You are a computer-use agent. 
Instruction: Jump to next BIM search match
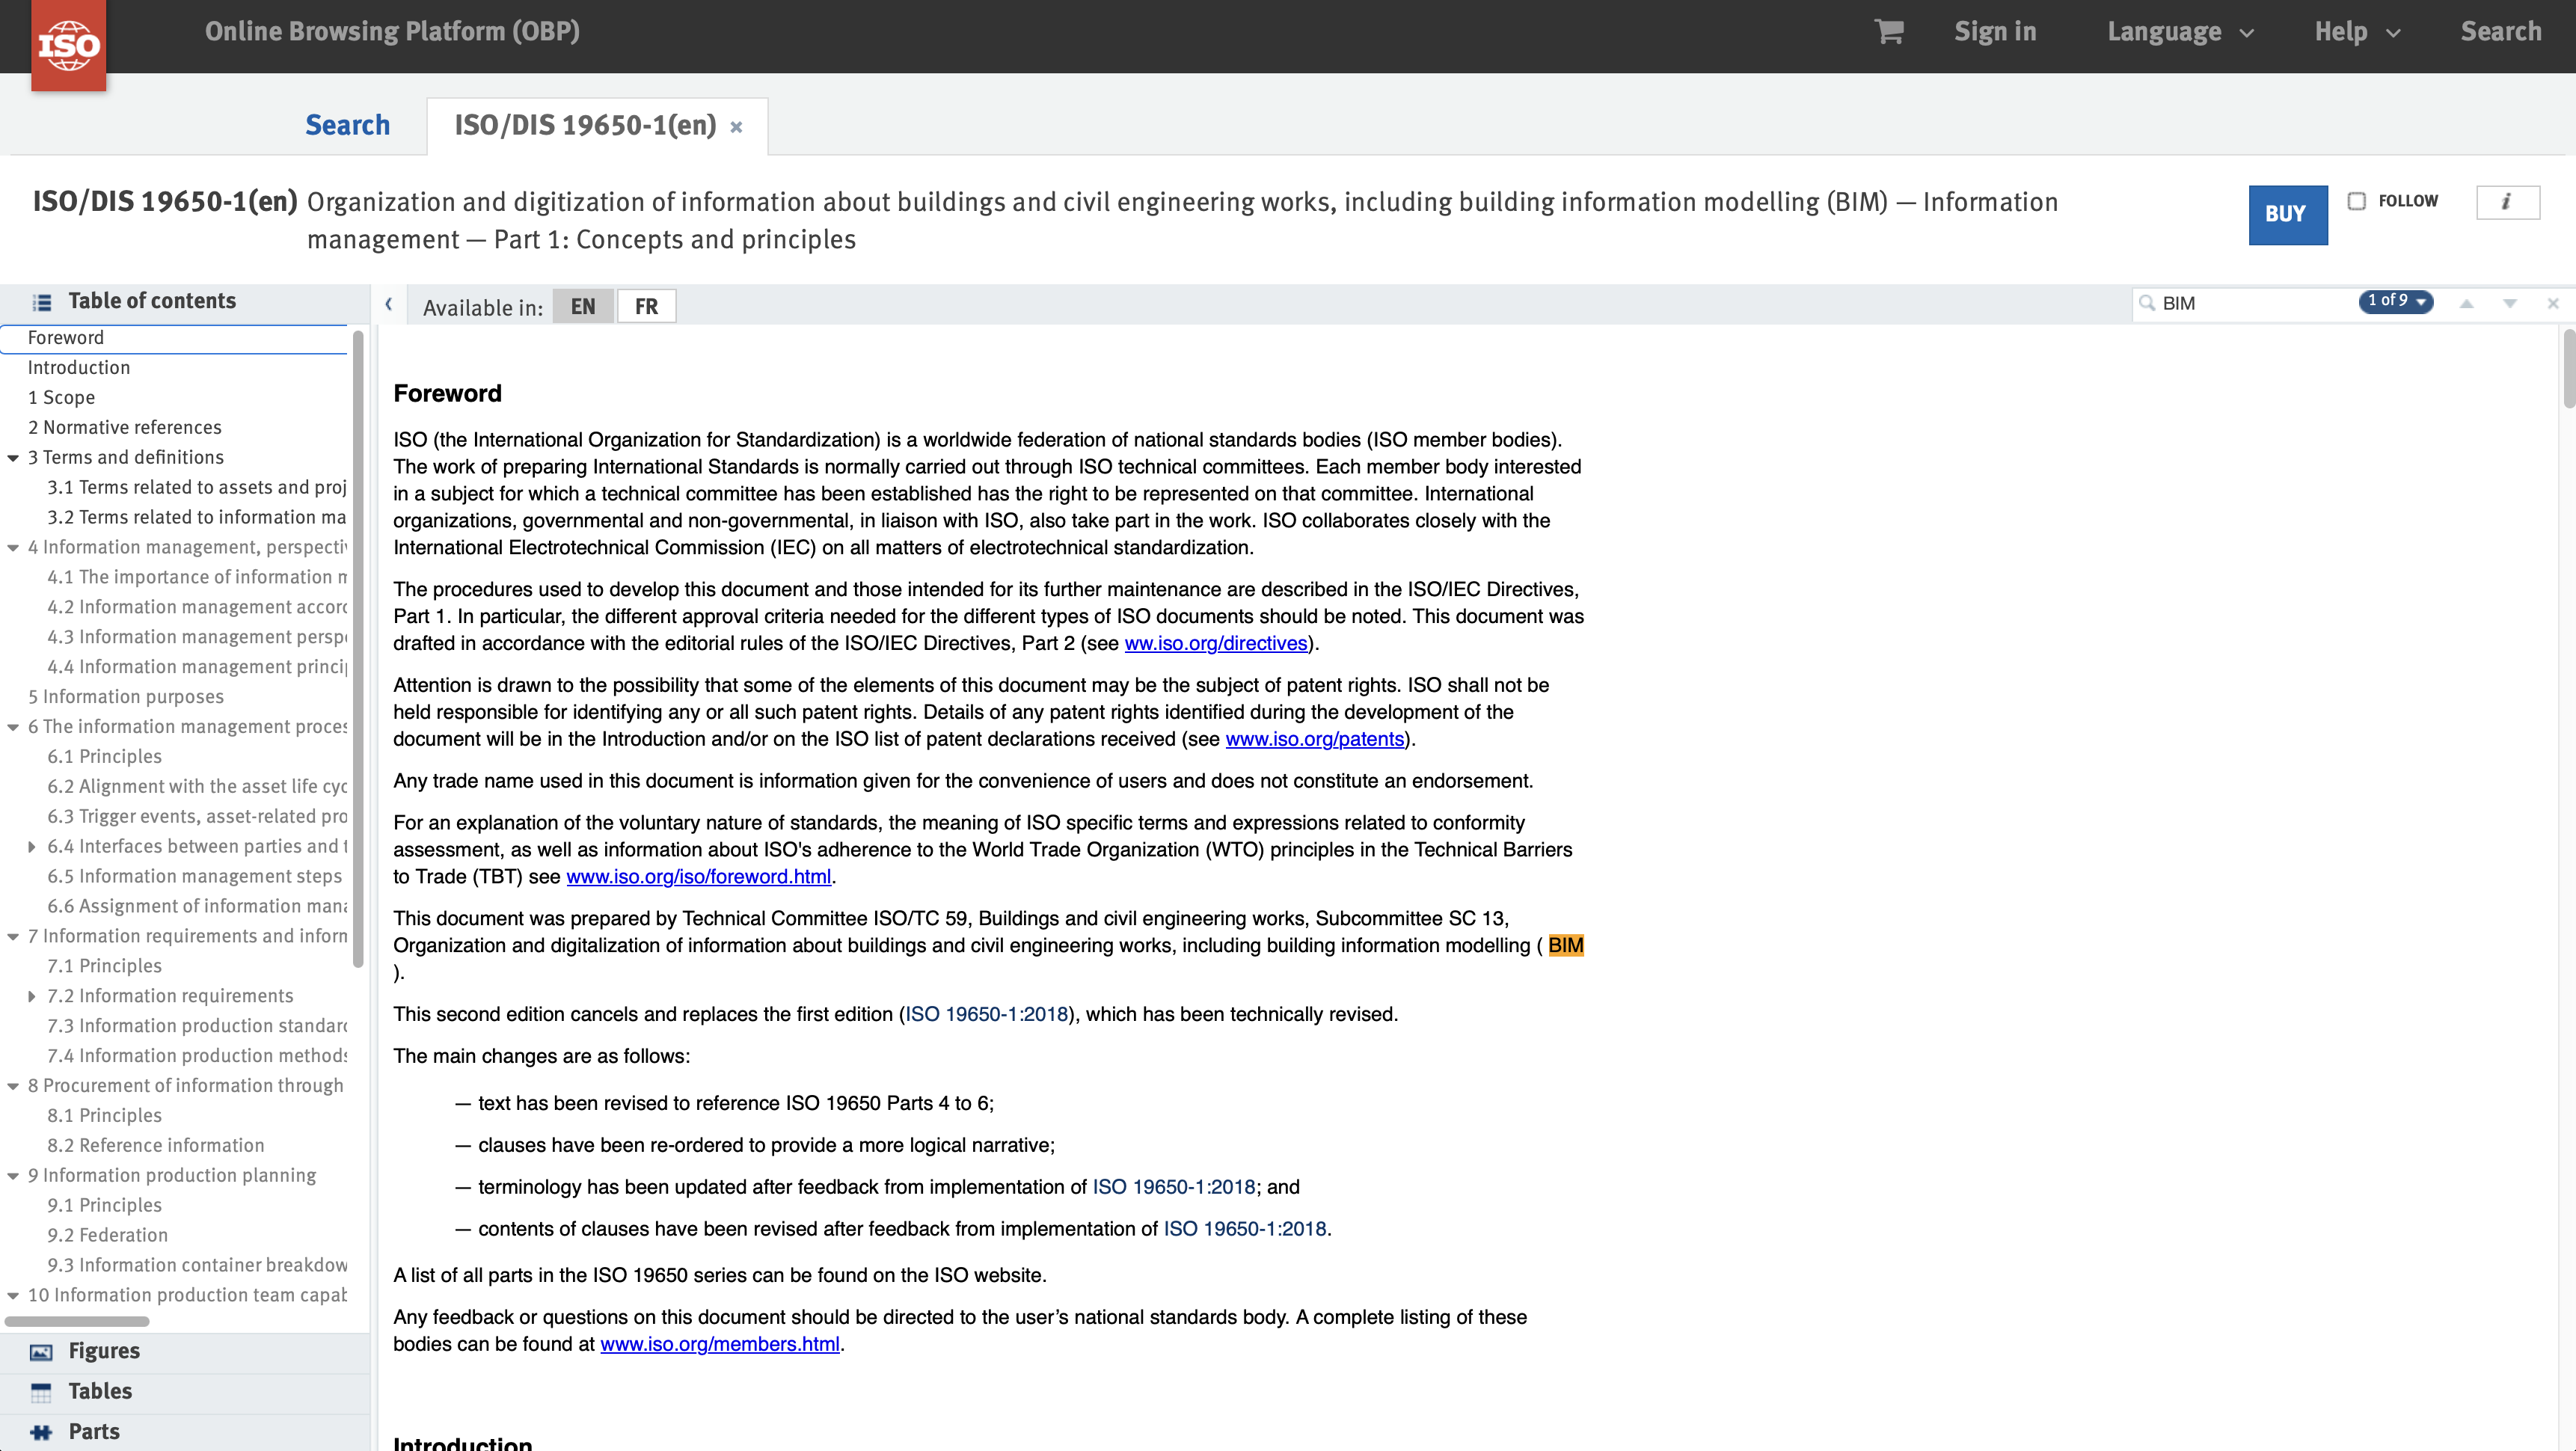click(2510, 304)
